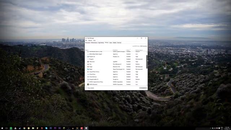Switch to the Users tab
The image size is (231, 130).
tap(111, 43)
